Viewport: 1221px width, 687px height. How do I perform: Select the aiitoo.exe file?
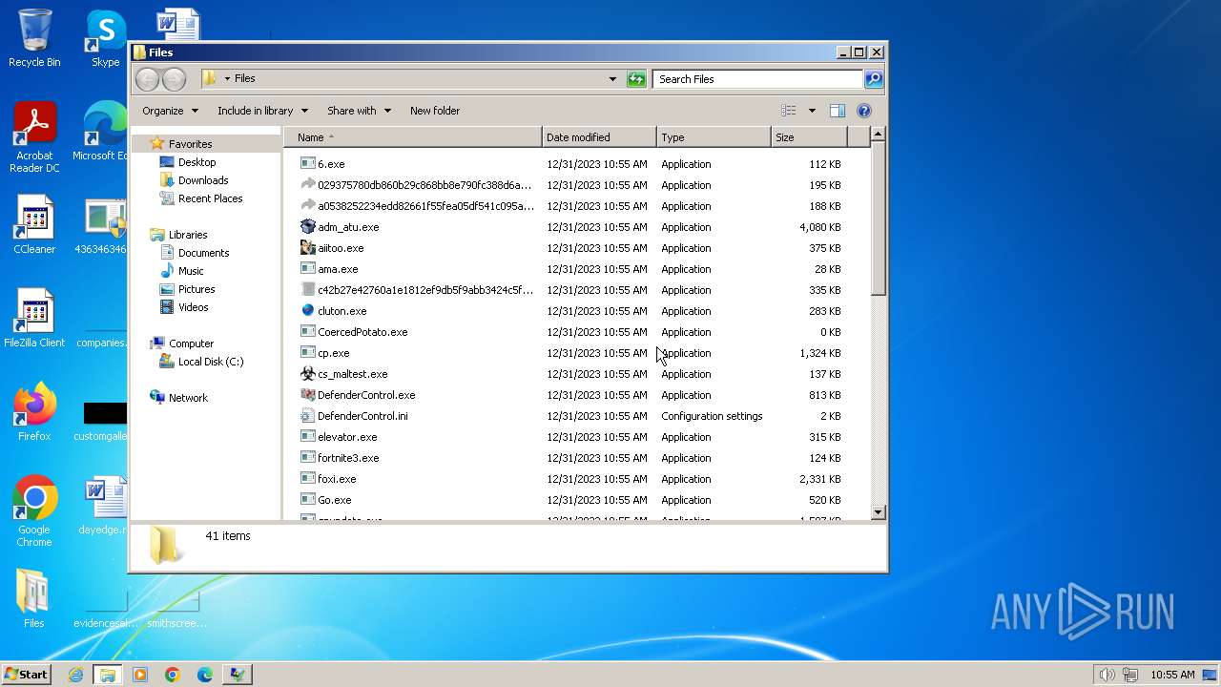[341, 248]
